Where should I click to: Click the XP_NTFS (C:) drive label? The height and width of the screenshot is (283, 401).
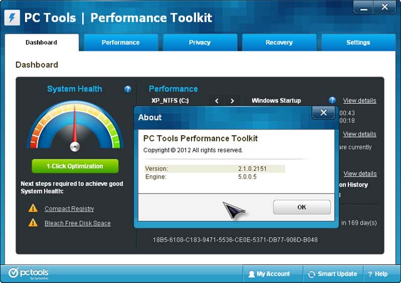click(x=170, y=100)
